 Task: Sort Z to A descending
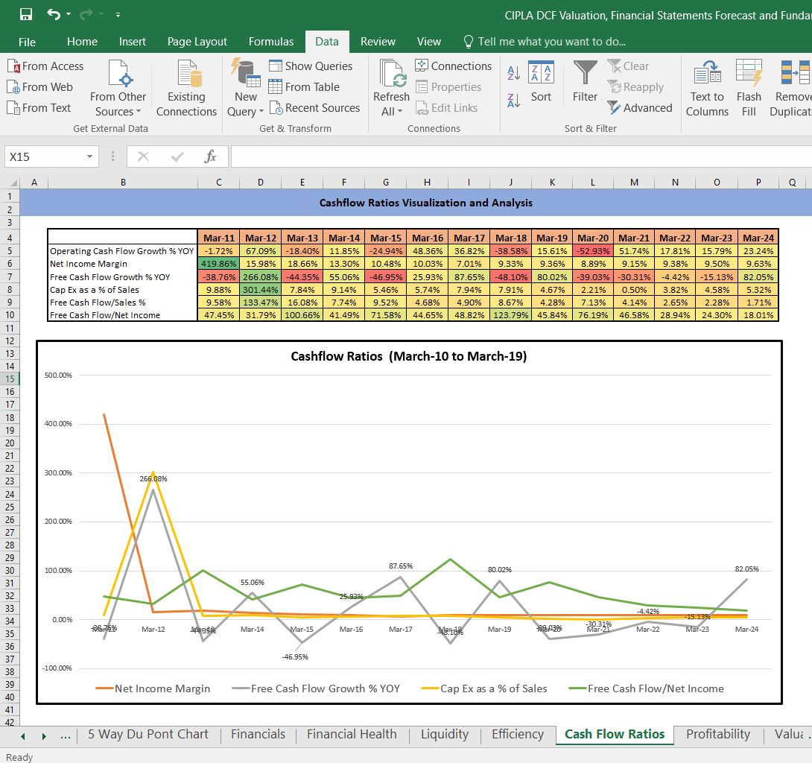tap(514, 100)
